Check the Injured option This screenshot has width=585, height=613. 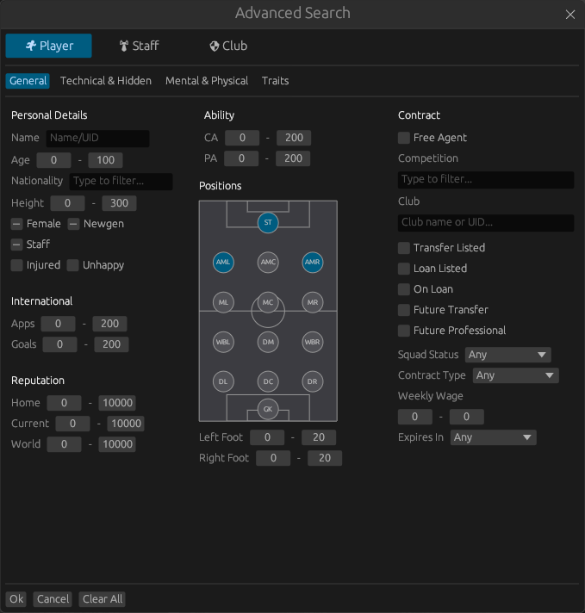click(x=17, y=265)
